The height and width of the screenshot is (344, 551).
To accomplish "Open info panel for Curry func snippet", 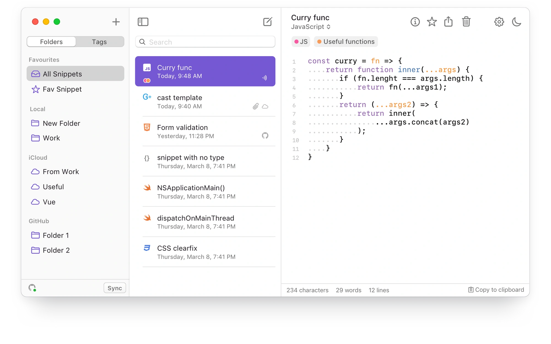I will [x=415, y=22].
